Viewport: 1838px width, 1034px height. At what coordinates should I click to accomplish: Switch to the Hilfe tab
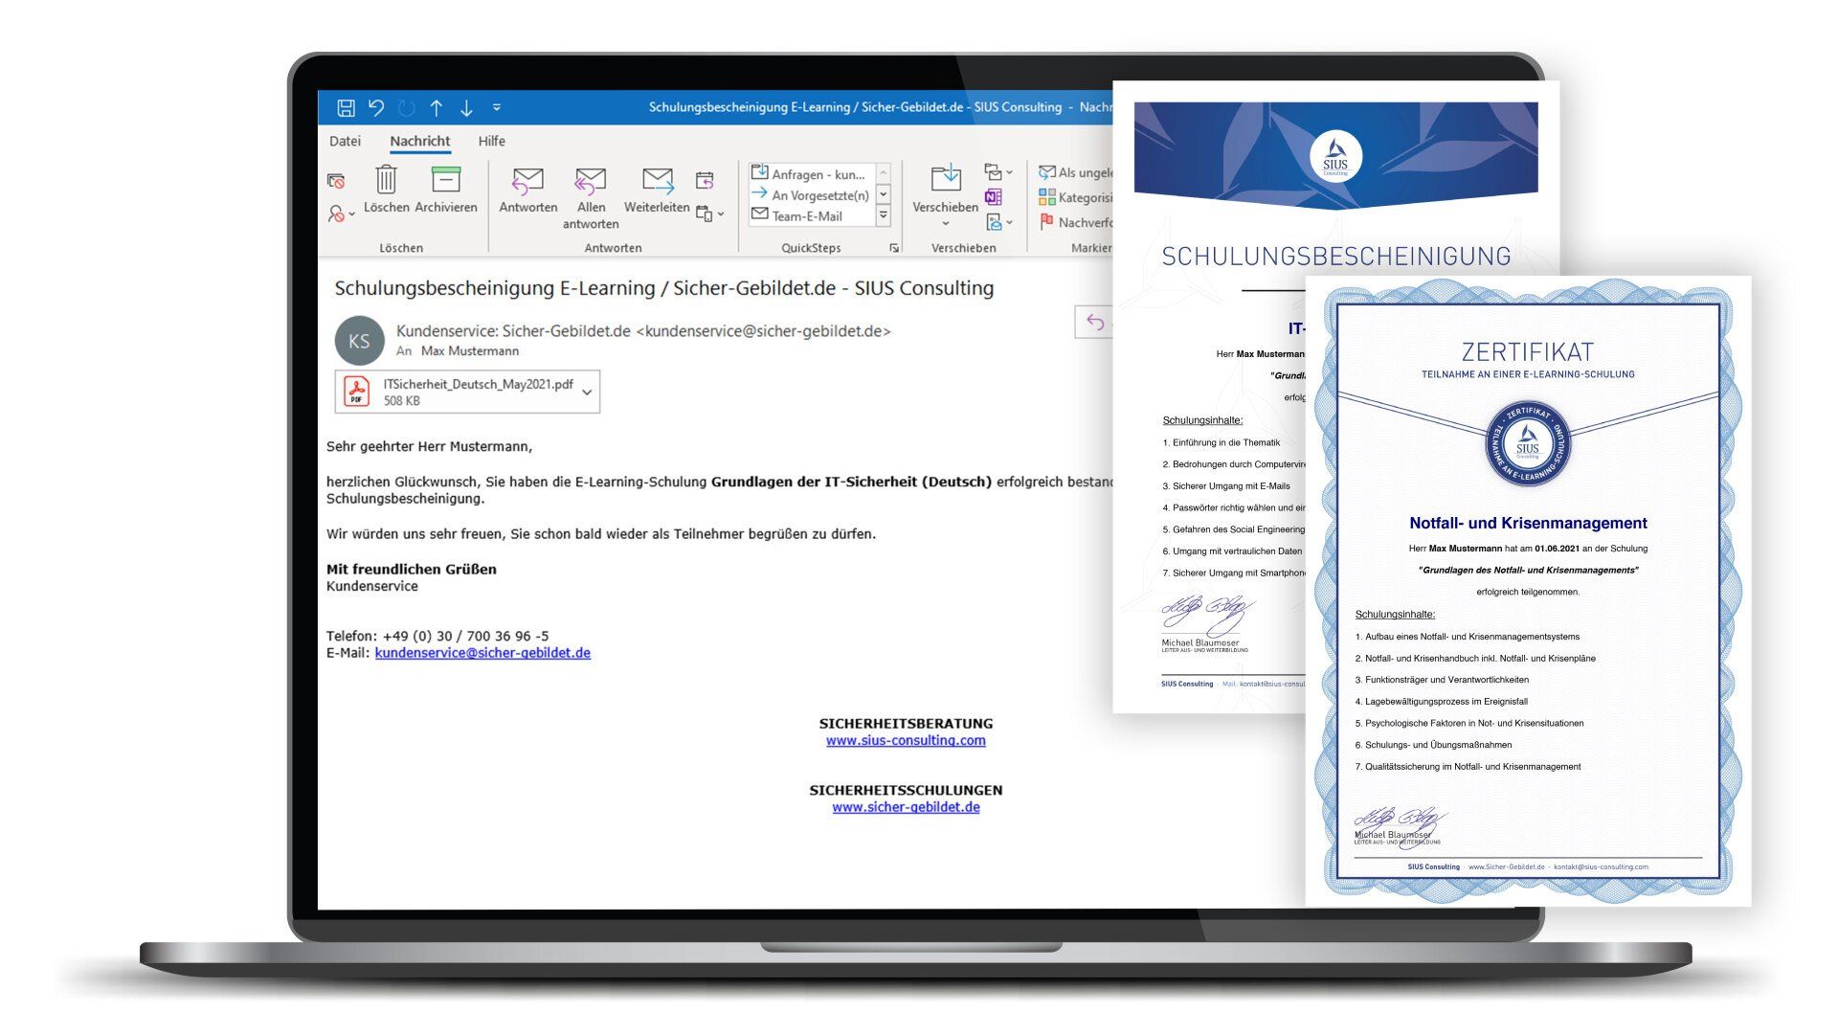coord(491,141)
